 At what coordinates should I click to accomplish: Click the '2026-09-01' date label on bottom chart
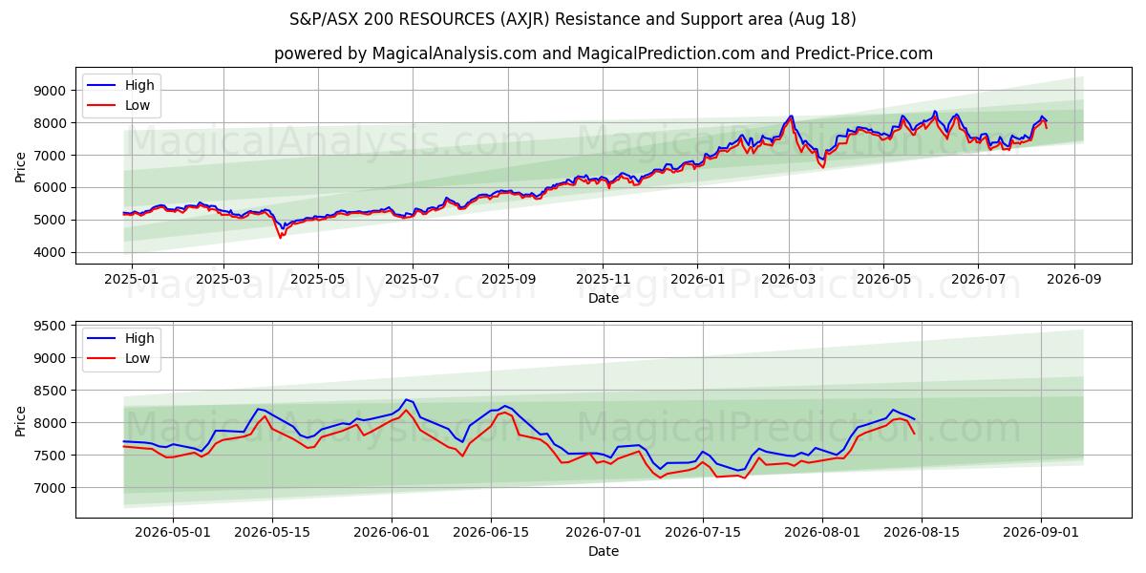(1042, 532)
